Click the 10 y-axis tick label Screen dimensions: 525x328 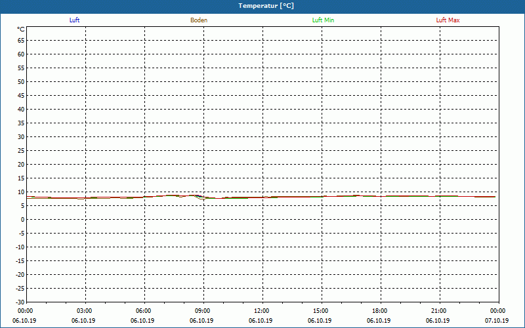coord(21,192)
